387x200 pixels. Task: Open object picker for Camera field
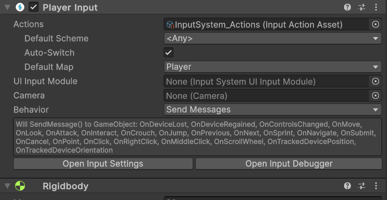point(376,95)
